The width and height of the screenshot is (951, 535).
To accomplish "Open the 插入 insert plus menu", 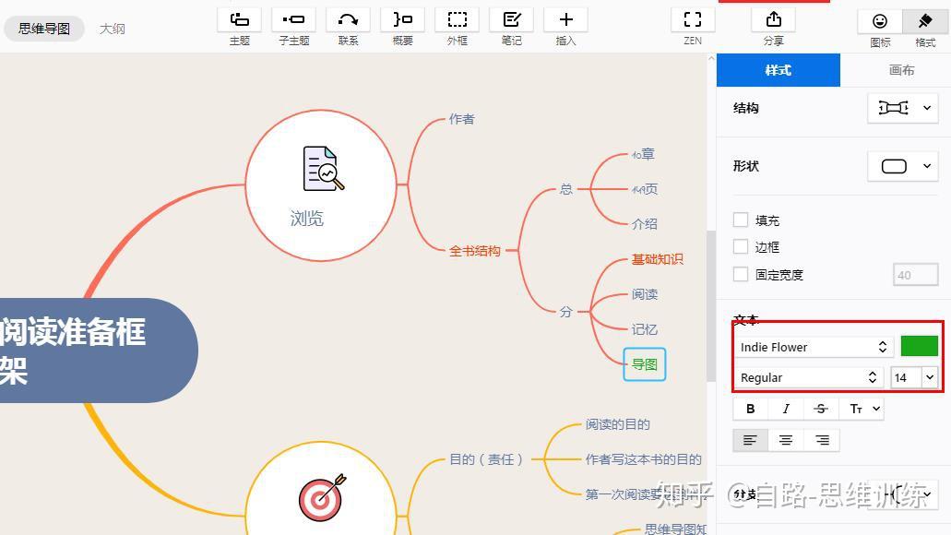I will click(565, 20).
